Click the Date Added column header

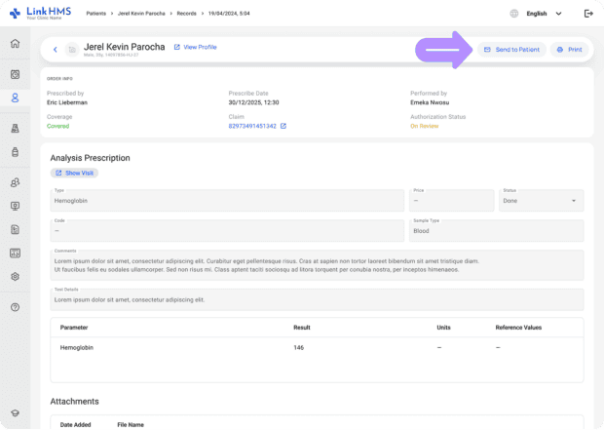tap(75, 424)
